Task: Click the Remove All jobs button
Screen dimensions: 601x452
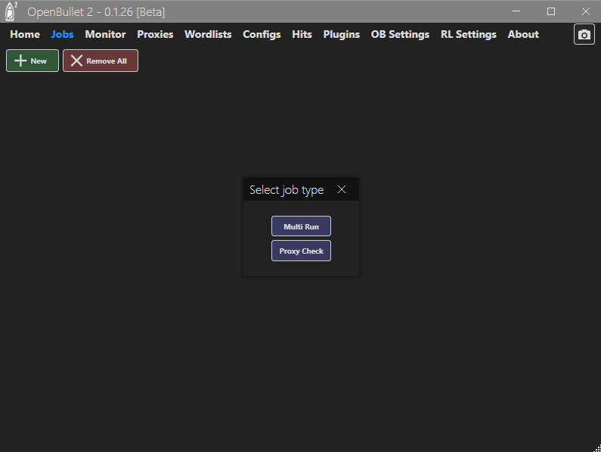Action: coord(101,61)
